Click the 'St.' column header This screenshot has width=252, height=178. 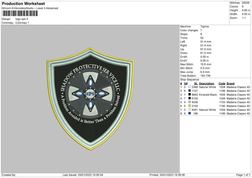click(196, 84)
